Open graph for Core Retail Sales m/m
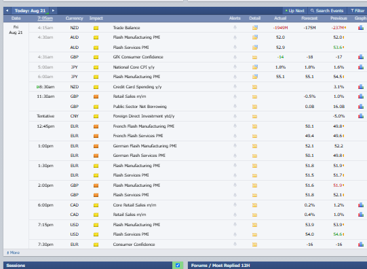Viewport: 367px width, 269px height. [361, 205]
